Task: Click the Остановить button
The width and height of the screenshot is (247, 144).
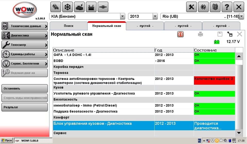Action: click(x=25, y=88)
